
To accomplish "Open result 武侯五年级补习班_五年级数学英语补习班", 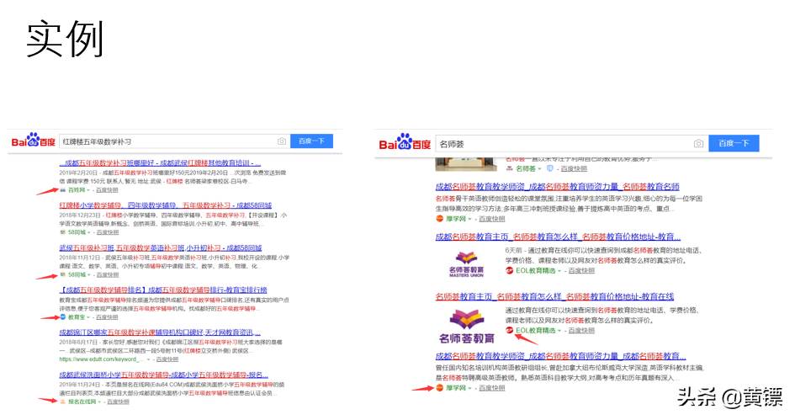I will [161, 248].
